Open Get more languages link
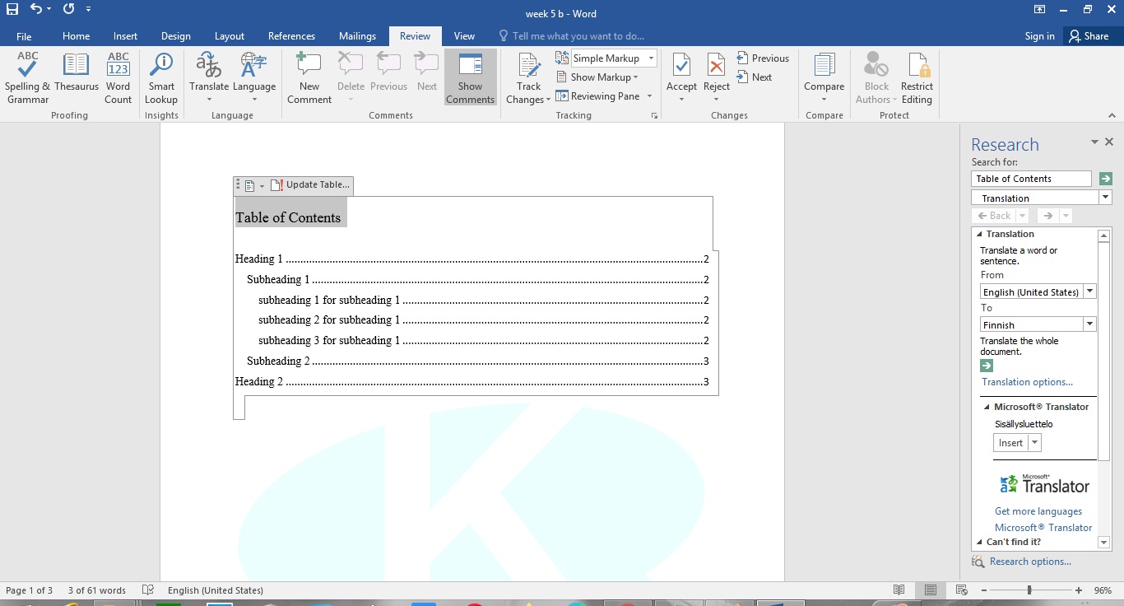The height and width of the screenshot is (606, 1124). 1038,511
